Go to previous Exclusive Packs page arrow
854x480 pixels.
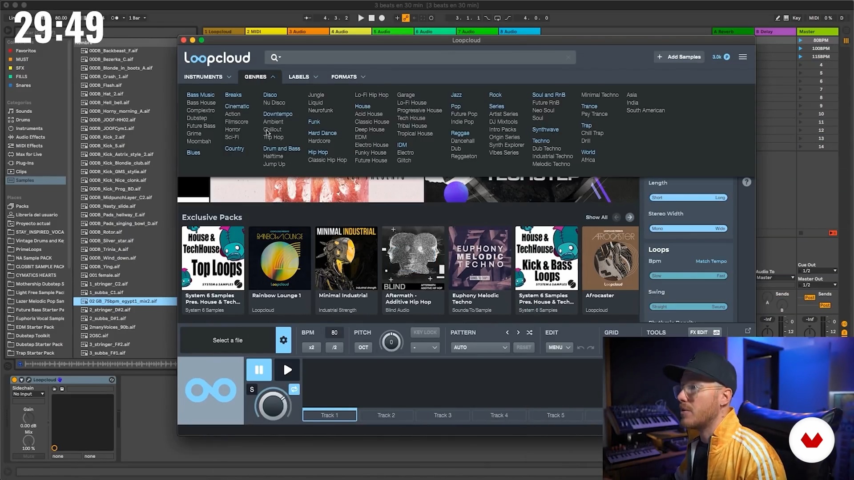point(616,217)
